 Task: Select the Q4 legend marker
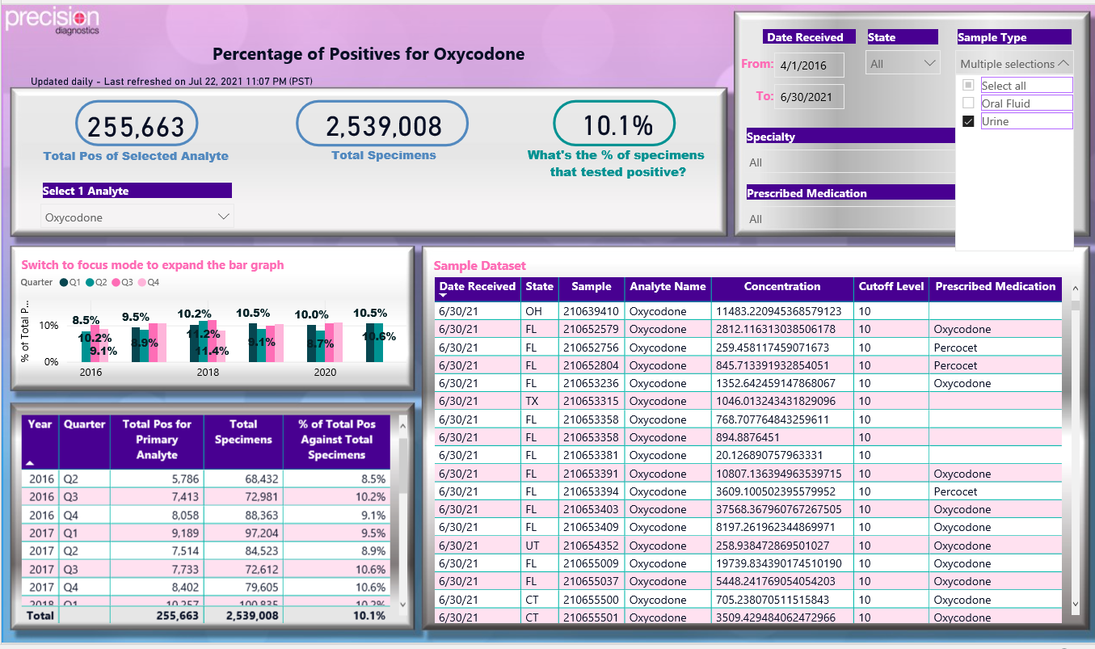[142, 282]
